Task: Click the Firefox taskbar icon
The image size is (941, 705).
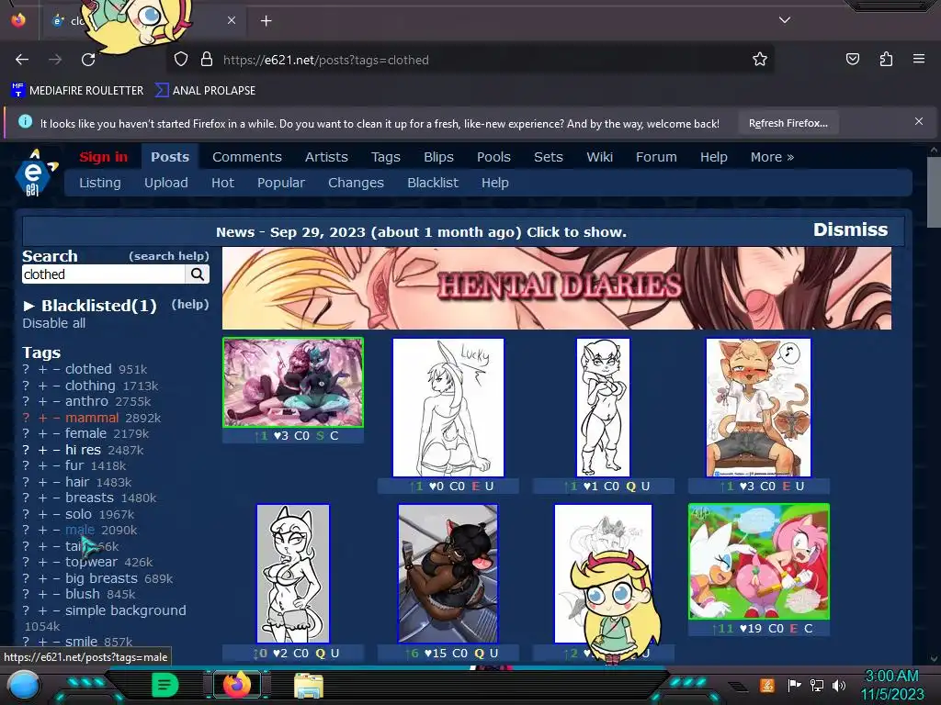Action: [x=237, y=684]
